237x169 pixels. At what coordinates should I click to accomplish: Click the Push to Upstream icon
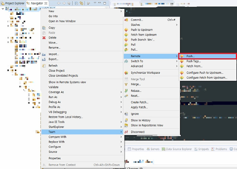(x=126, y=30)
